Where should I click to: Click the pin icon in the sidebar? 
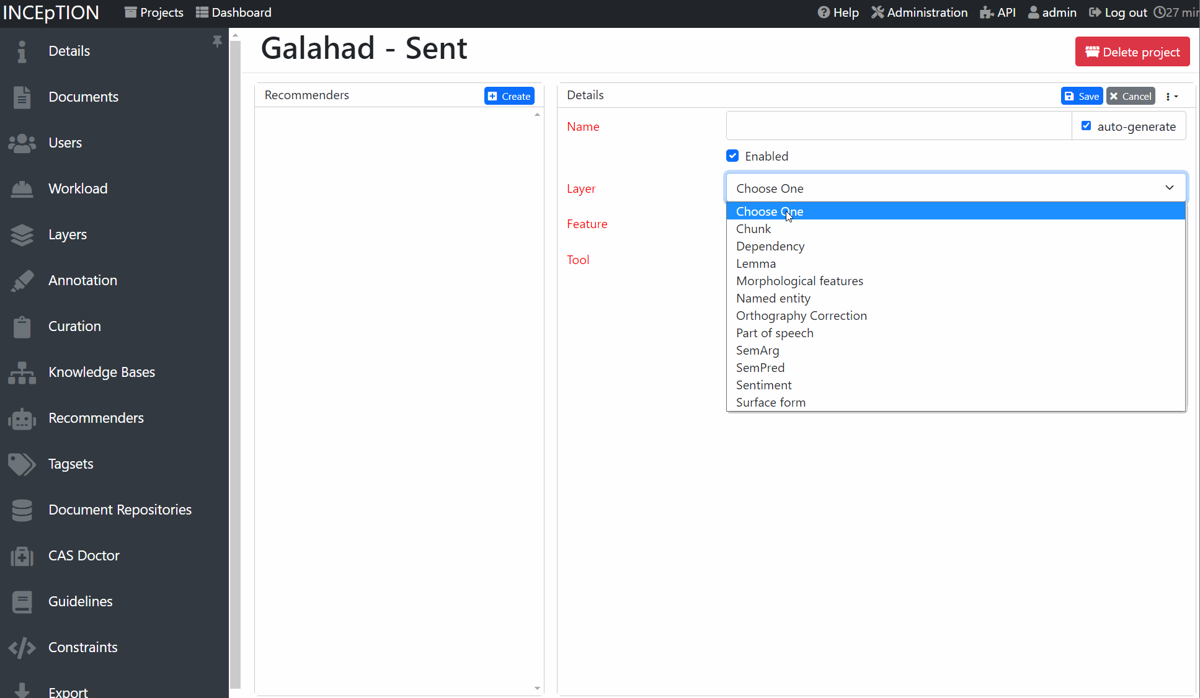point(217,42)
